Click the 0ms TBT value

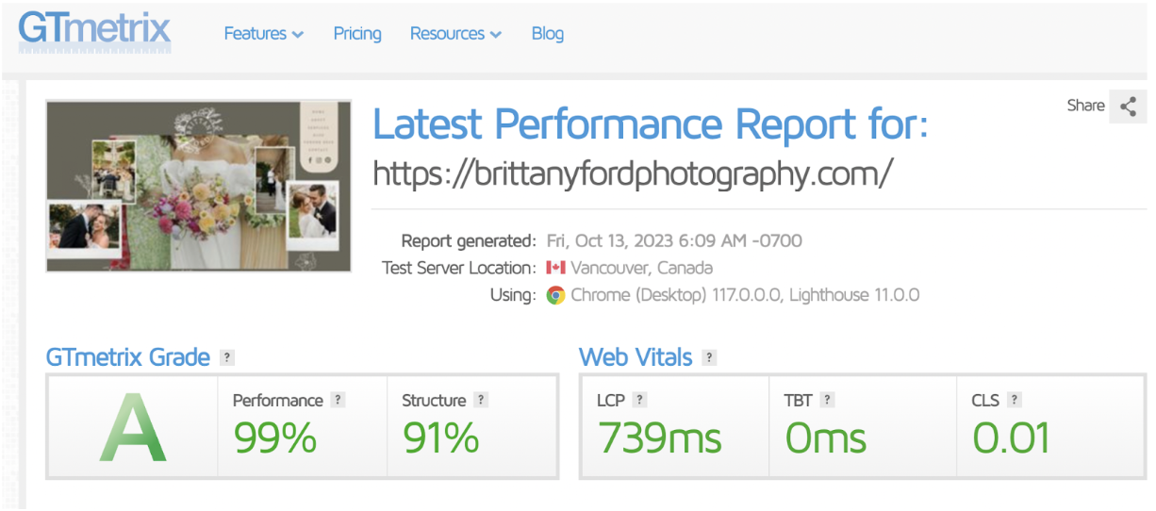click(826, 438)
